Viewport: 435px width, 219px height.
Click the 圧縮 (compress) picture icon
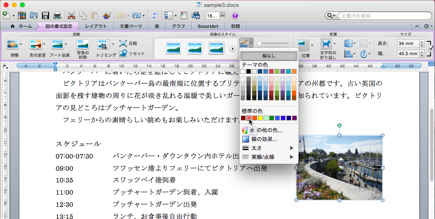(123, 43)
